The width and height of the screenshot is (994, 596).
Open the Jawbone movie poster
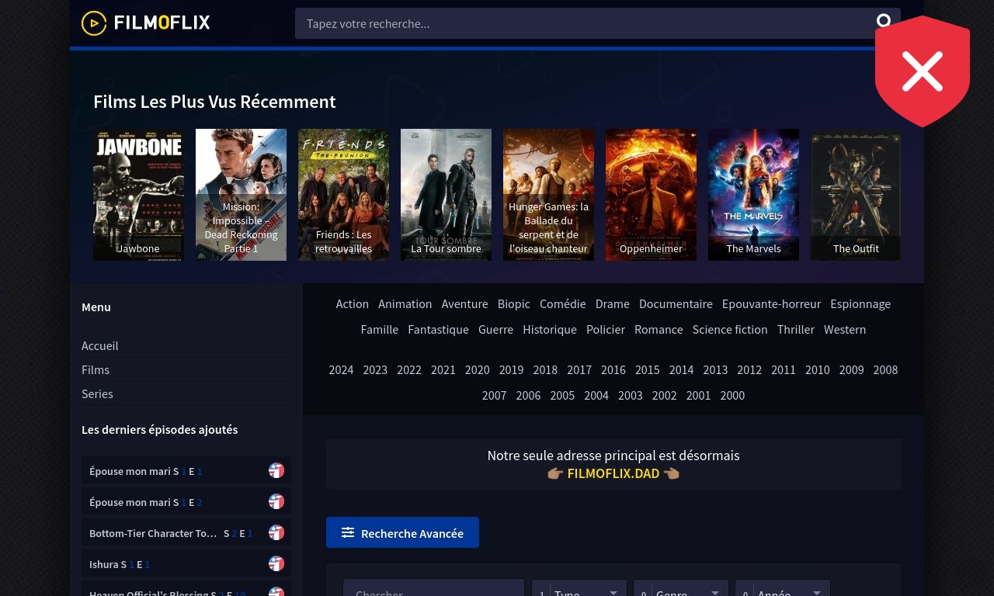click(x=138, y=195)
